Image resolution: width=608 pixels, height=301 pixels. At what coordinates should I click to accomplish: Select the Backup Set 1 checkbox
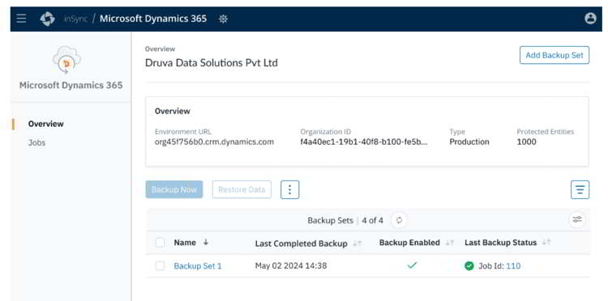pyautogui.click(x=160, y=265)
